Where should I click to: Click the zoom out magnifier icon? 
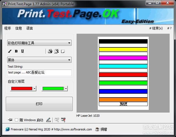[57, 120]
